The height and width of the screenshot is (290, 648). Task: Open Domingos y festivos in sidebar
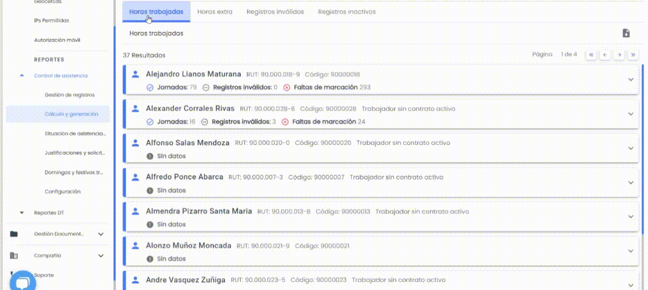coord(74,172)
